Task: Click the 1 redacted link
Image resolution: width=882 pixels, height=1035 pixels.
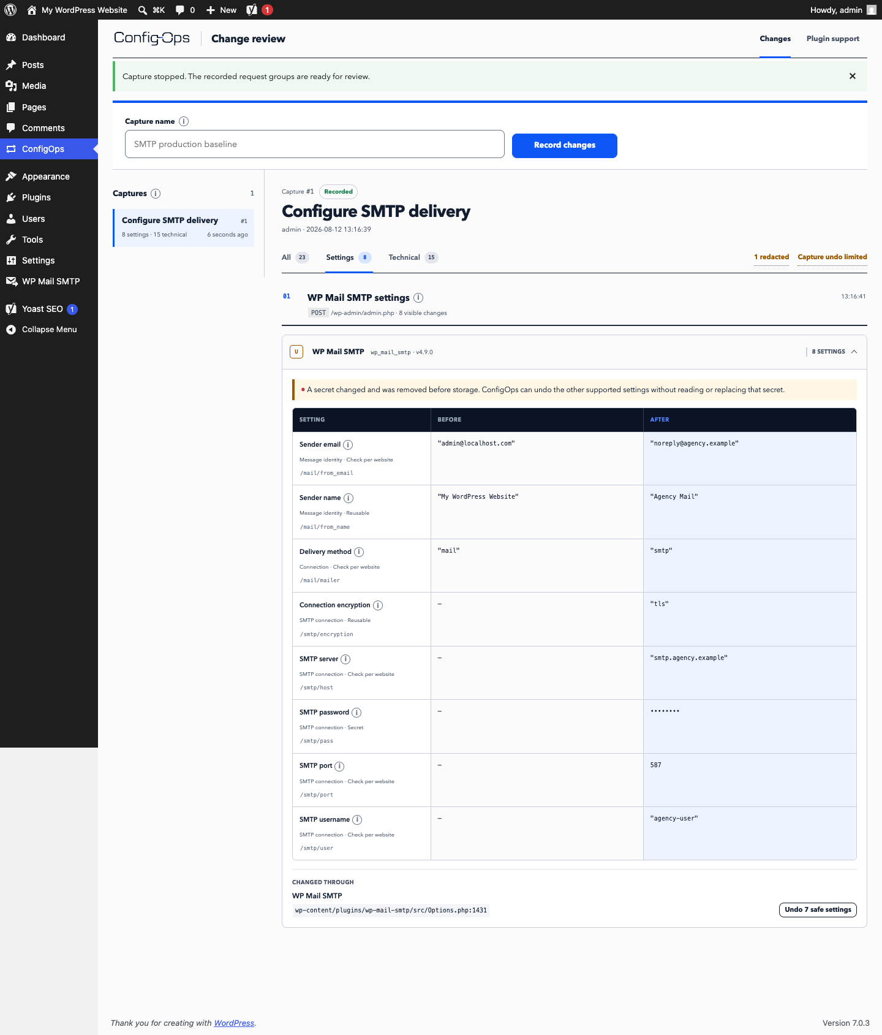Action: click(771, 257)
